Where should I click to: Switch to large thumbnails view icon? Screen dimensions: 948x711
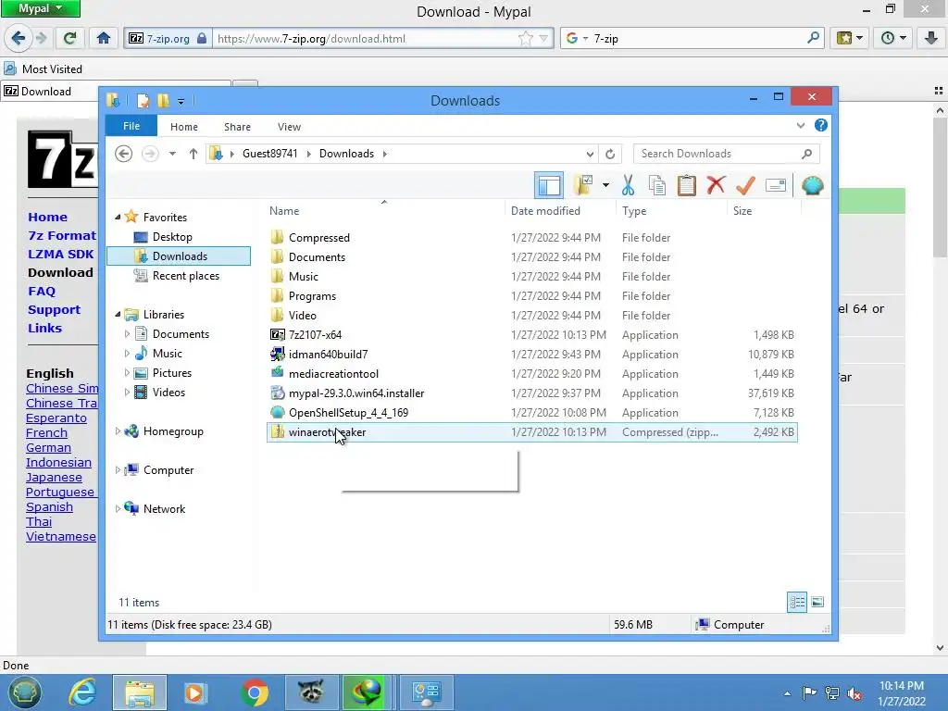(x=817, y=602)
